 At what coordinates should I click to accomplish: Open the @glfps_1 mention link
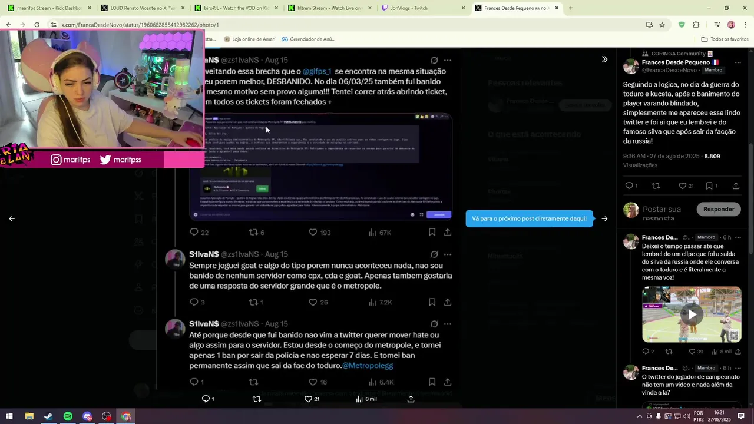tap(317, 71)
